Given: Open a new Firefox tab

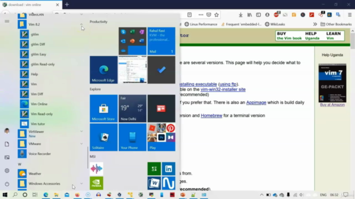Looking at the screenshot, I should pos(67,4).
